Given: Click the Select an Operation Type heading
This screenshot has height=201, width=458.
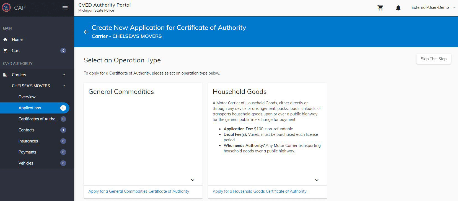Looking at the screenshot, I should pyautogui.click(x=122, y=60).
